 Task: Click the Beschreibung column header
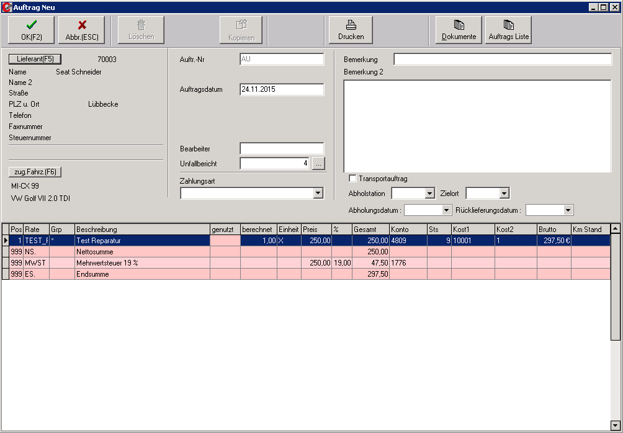coord(141,230)
